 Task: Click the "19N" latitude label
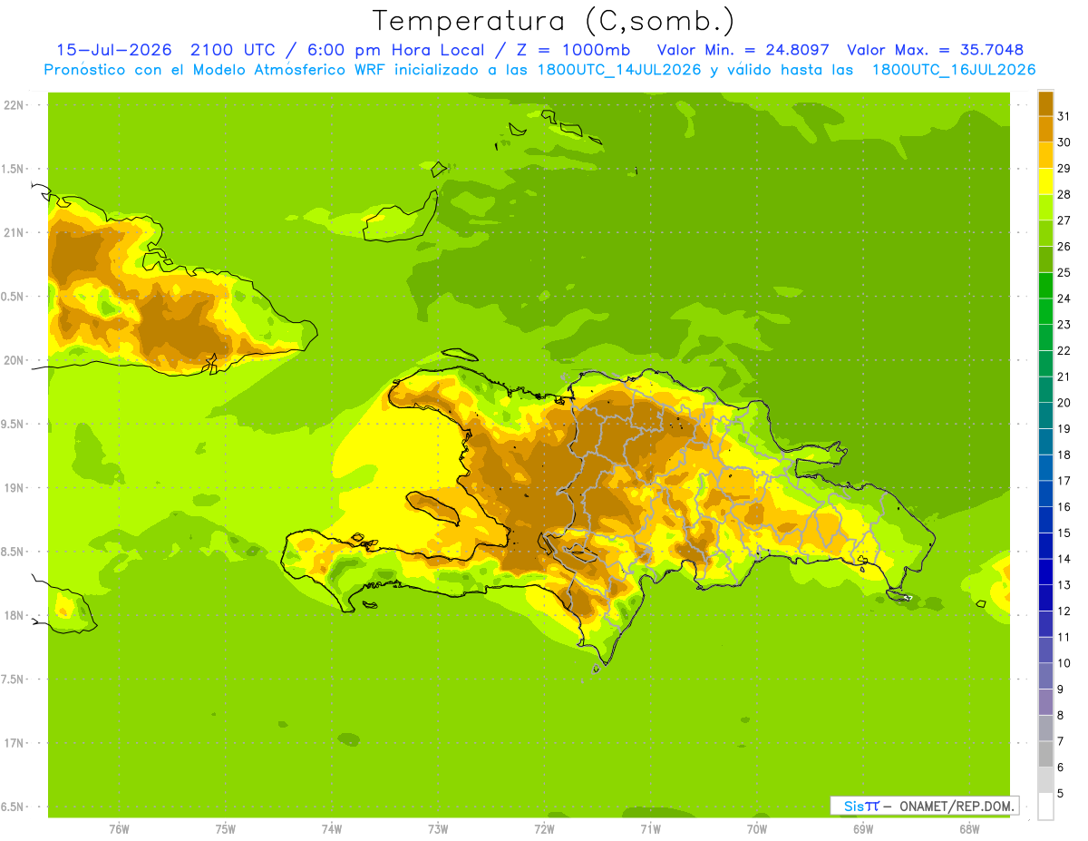pyautogui.click(x=14, y=488)
